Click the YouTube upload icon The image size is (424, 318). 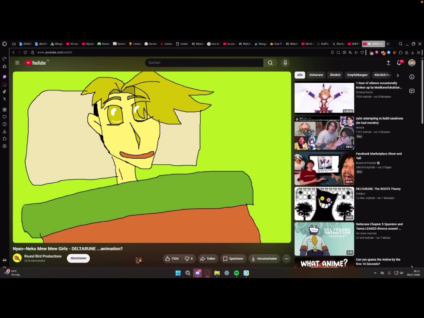tap(388, 63)
